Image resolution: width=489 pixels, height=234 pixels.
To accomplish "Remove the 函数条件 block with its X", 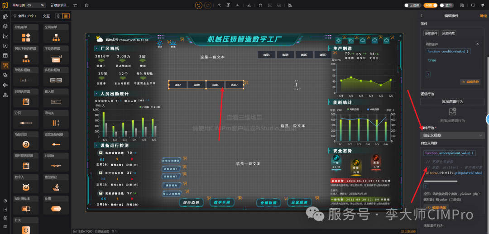I will (x=477, y=44).
